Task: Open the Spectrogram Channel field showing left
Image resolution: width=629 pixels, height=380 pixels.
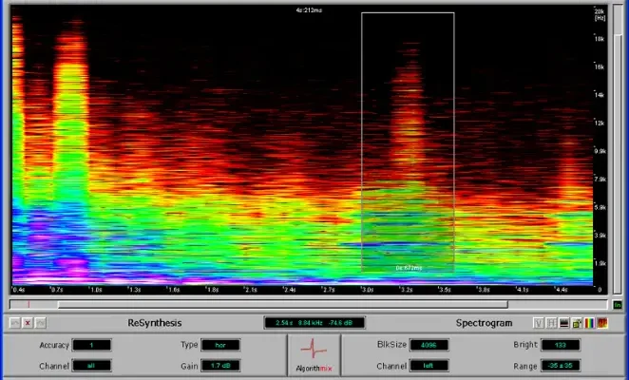Action: (429, 365)
